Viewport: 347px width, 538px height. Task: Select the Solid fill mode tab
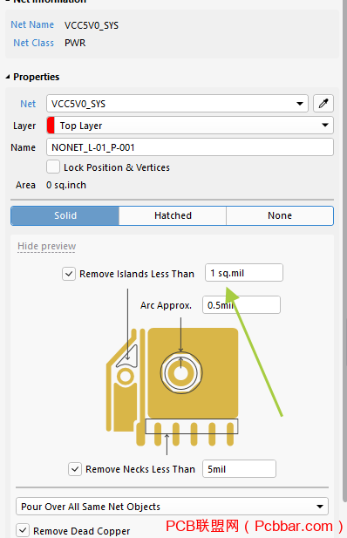coord(65,215)
